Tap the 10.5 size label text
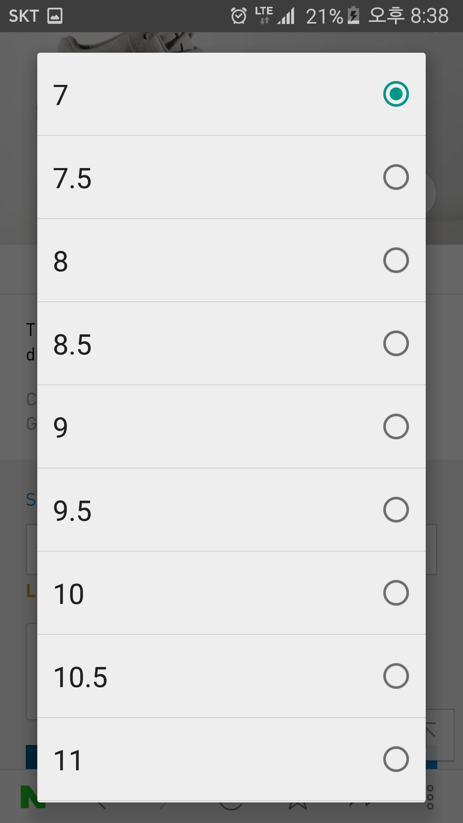 (80, 677)
